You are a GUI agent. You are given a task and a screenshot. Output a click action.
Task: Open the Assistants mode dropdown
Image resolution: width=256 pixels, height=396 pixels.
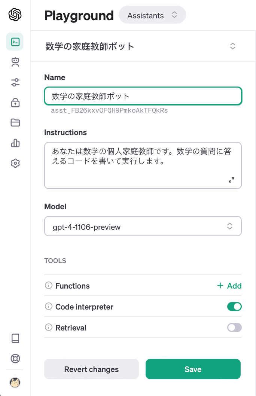[x=152, y=15]
